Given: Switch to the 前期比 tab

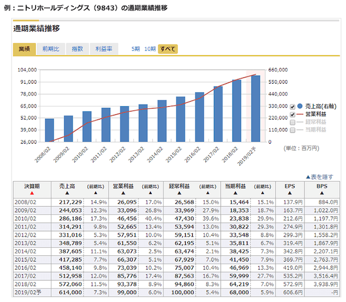Looking at the screenshot, I should pos(51,49).
